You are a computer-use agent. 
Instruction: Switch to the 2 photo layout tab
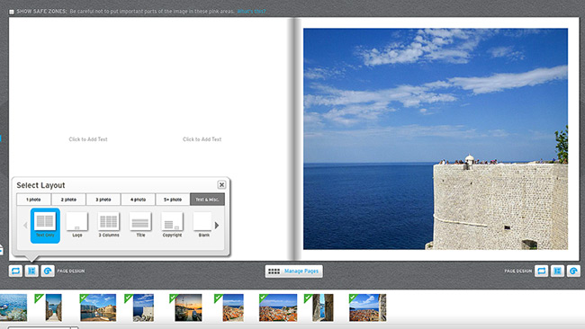[x=68, y=200]
